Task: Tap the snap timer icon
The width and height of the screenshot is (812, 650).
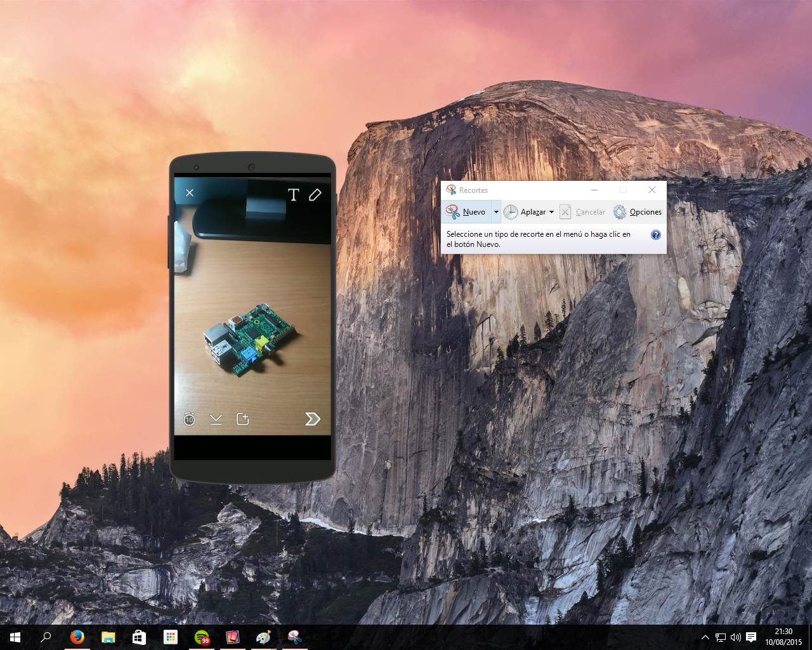Action: point(189,419)
